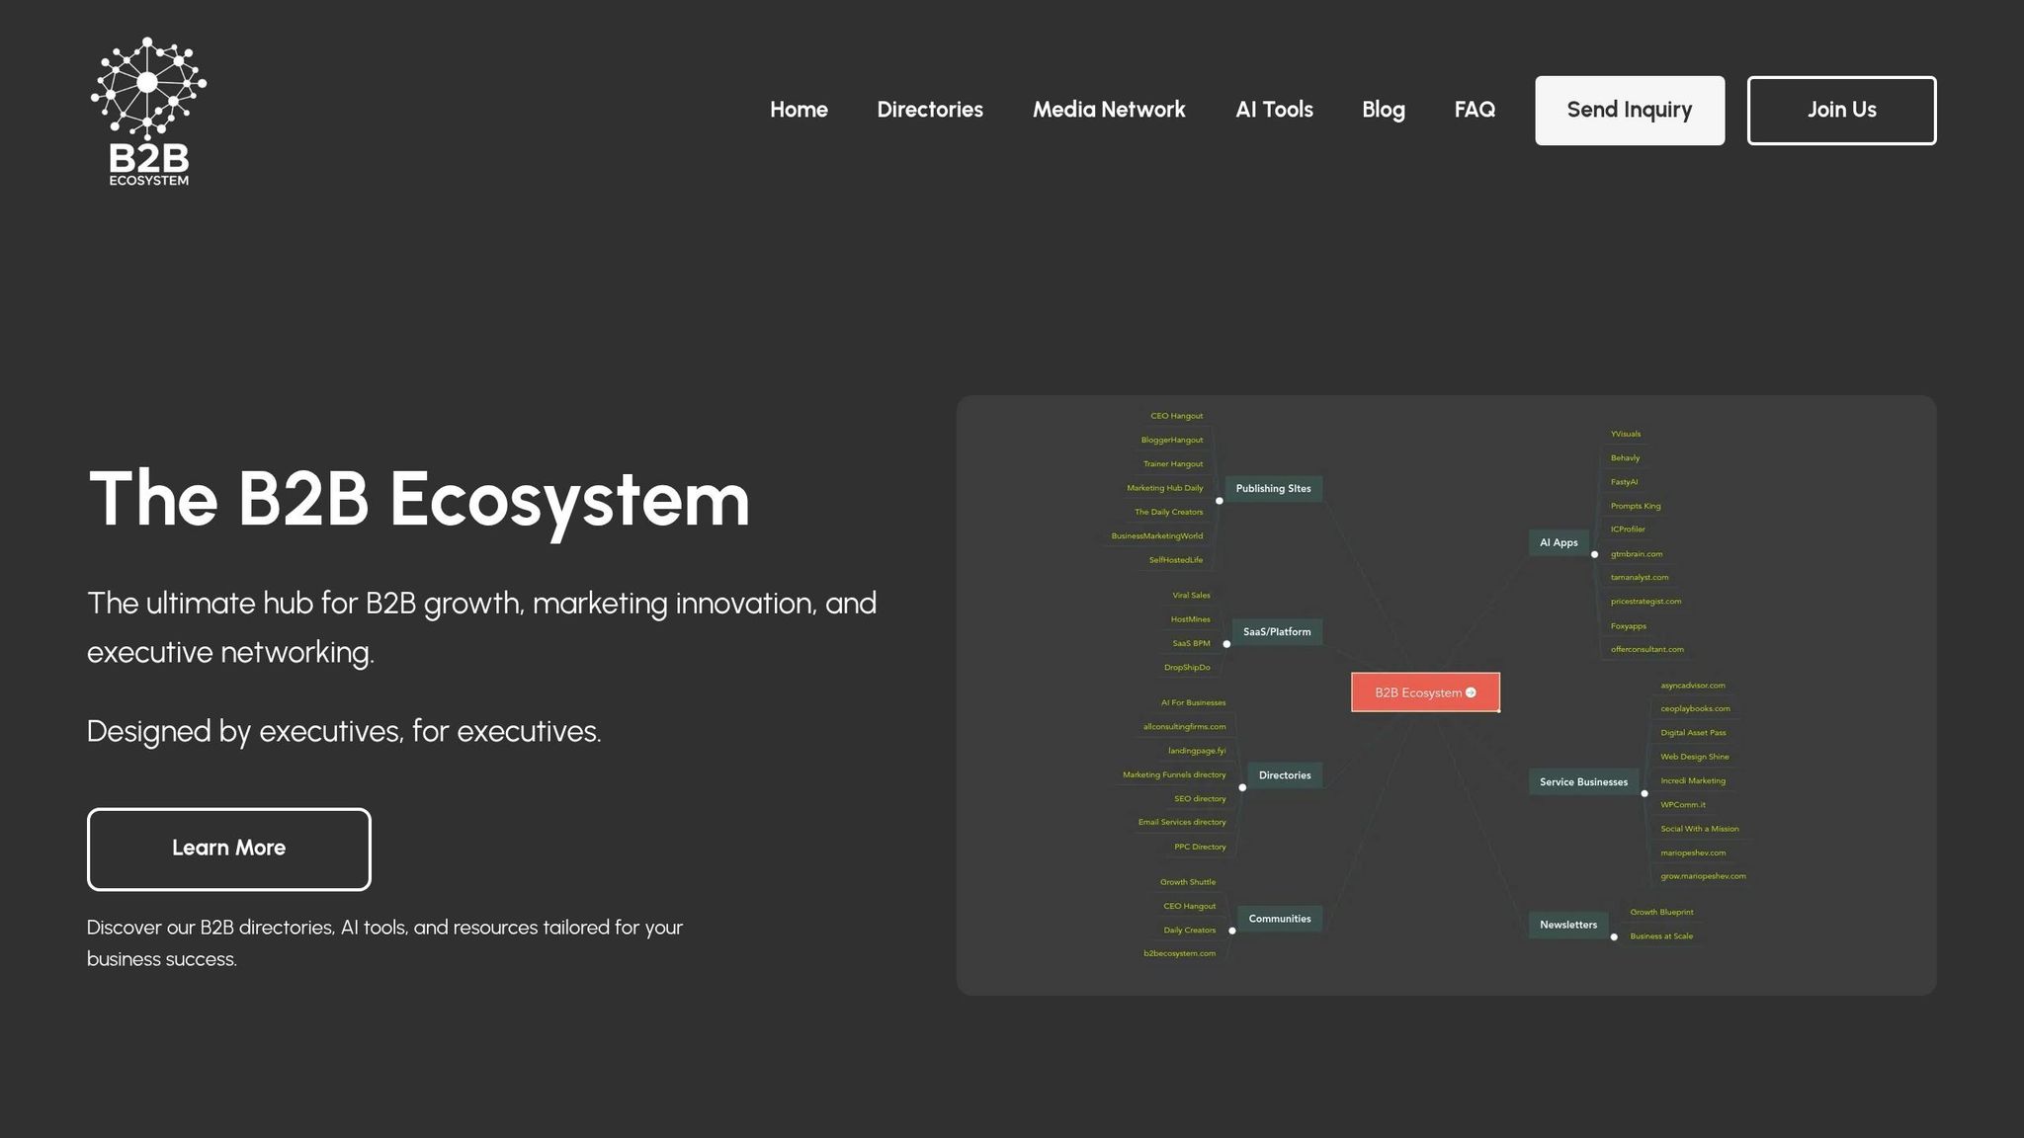Click the Trainer Hangout entry
This screenshot has height=1138, width=2024.
click(1173, 464)
